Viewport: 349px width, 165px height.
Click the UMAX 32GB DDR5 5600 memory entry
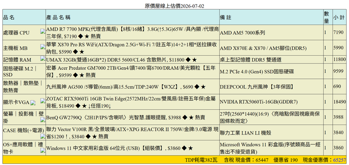pos(122,59)
